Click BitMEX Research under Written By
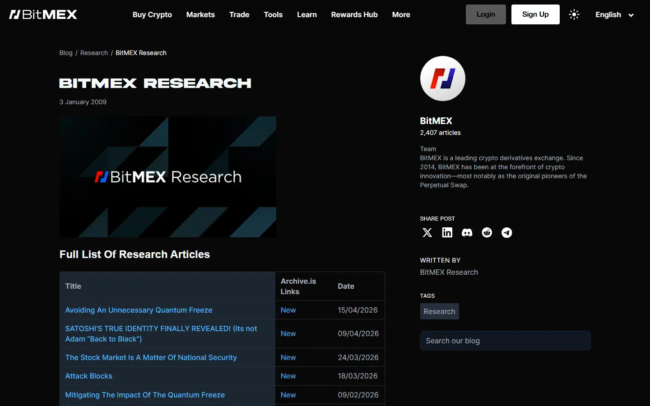Image resolution: width=650 pixels, height=406 pixels. pos(449,272)
